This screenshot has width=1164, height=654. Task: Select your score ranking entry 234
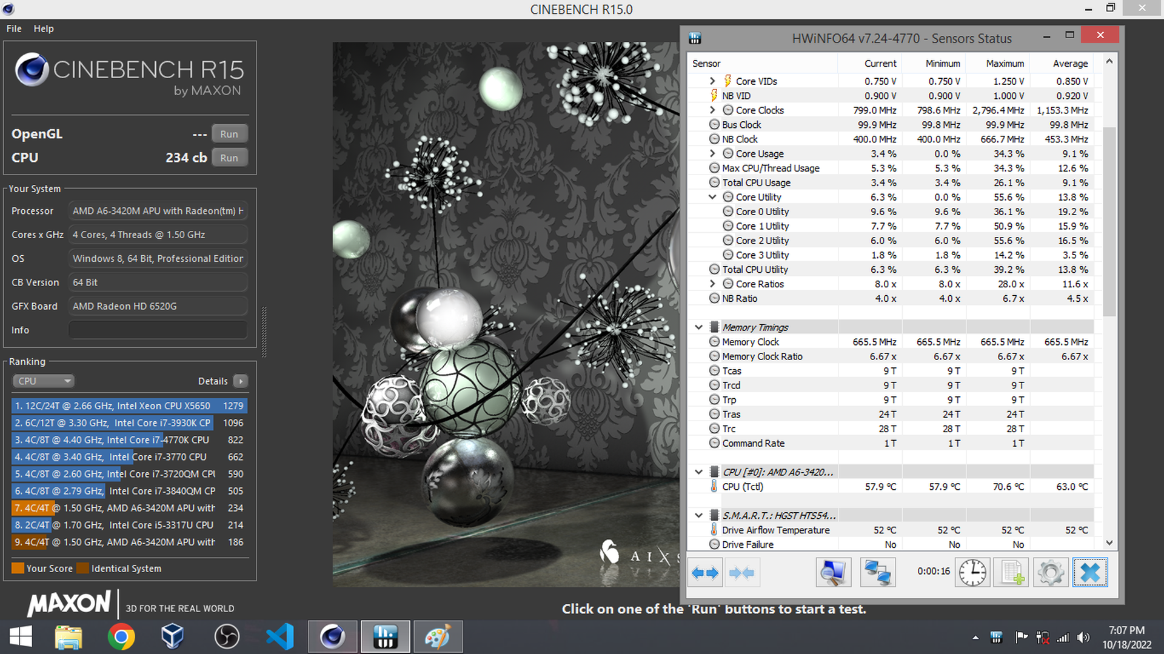point(129,508)
